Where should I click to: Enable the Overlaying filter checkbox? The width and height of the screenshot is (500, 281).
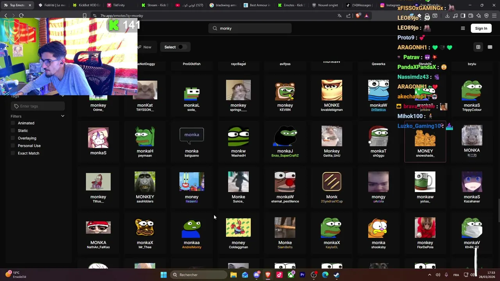tap(13, 138)
